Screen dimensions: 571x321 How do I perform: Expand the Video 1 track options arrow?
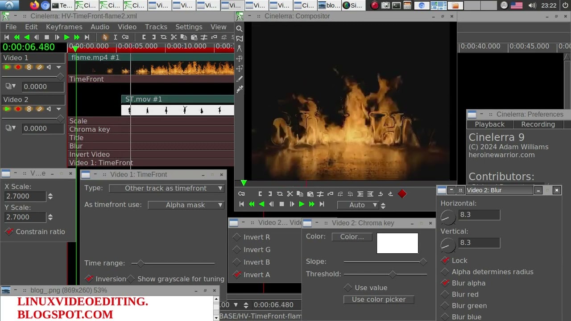pos(59,67)
